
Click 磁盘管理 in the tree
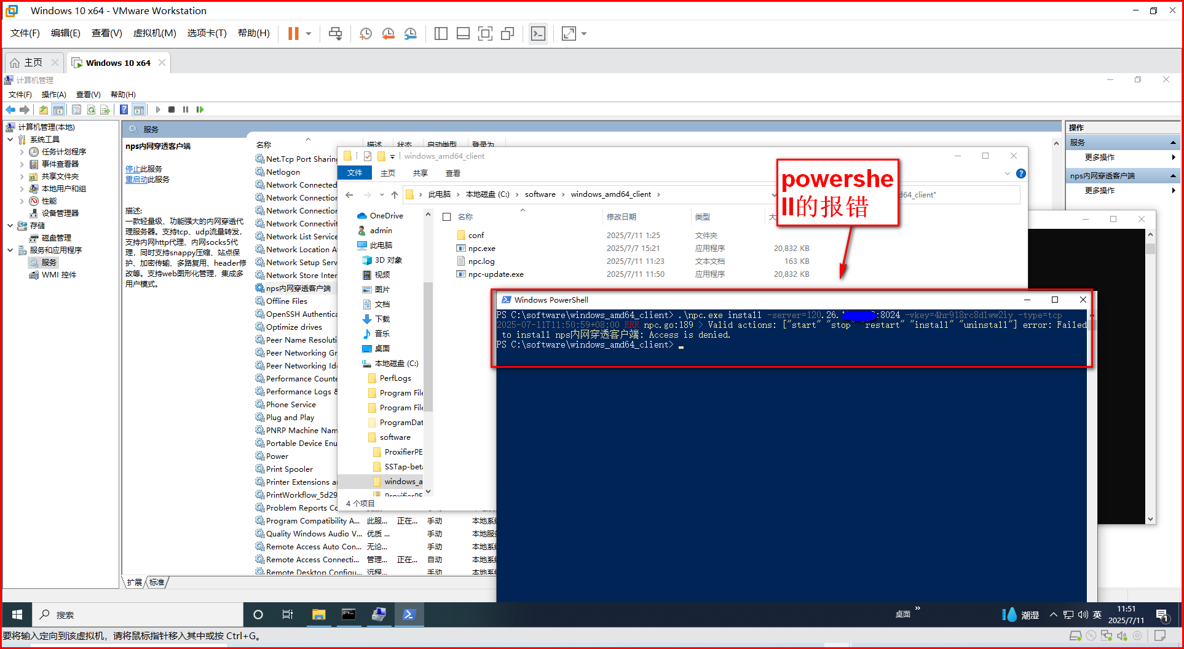tap(56, 238)
